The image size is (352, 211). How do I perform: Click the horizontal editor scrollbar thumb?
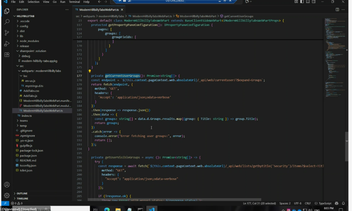click(174, 200)
